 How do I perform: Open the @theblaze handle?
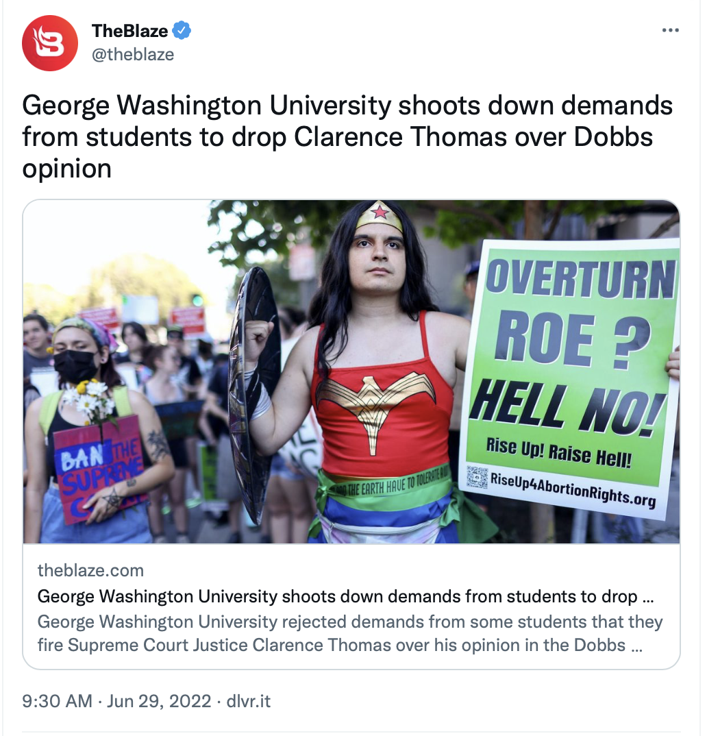point(133,54)
